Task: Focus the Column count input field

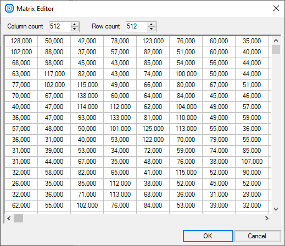Action: click(60, 27)
